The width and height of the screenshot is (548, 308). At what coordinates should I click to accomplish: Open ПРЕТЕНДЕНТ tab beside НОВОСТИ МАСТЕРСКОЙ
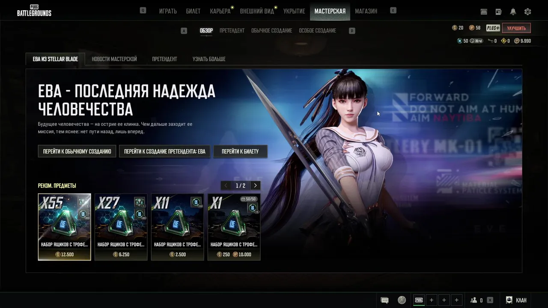pyautogui.click(x=164, y=59)
